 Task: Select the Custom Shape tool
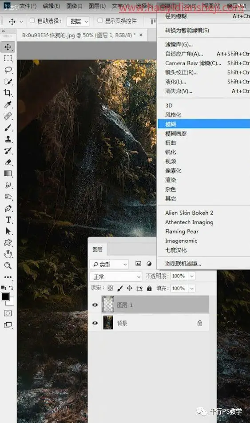(8, 242)
